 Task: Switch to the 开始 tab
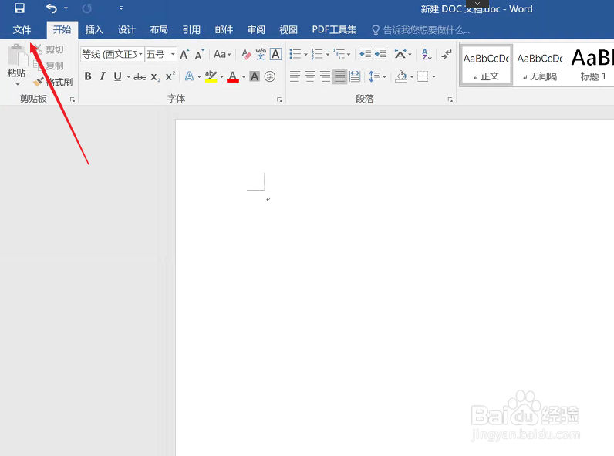(x=62, y=30)
